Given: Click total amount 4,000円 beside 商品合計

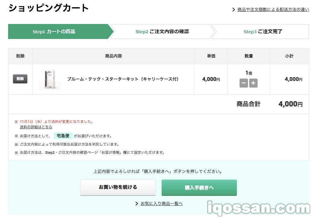Looking at the screenshot, I should [291, 104].
